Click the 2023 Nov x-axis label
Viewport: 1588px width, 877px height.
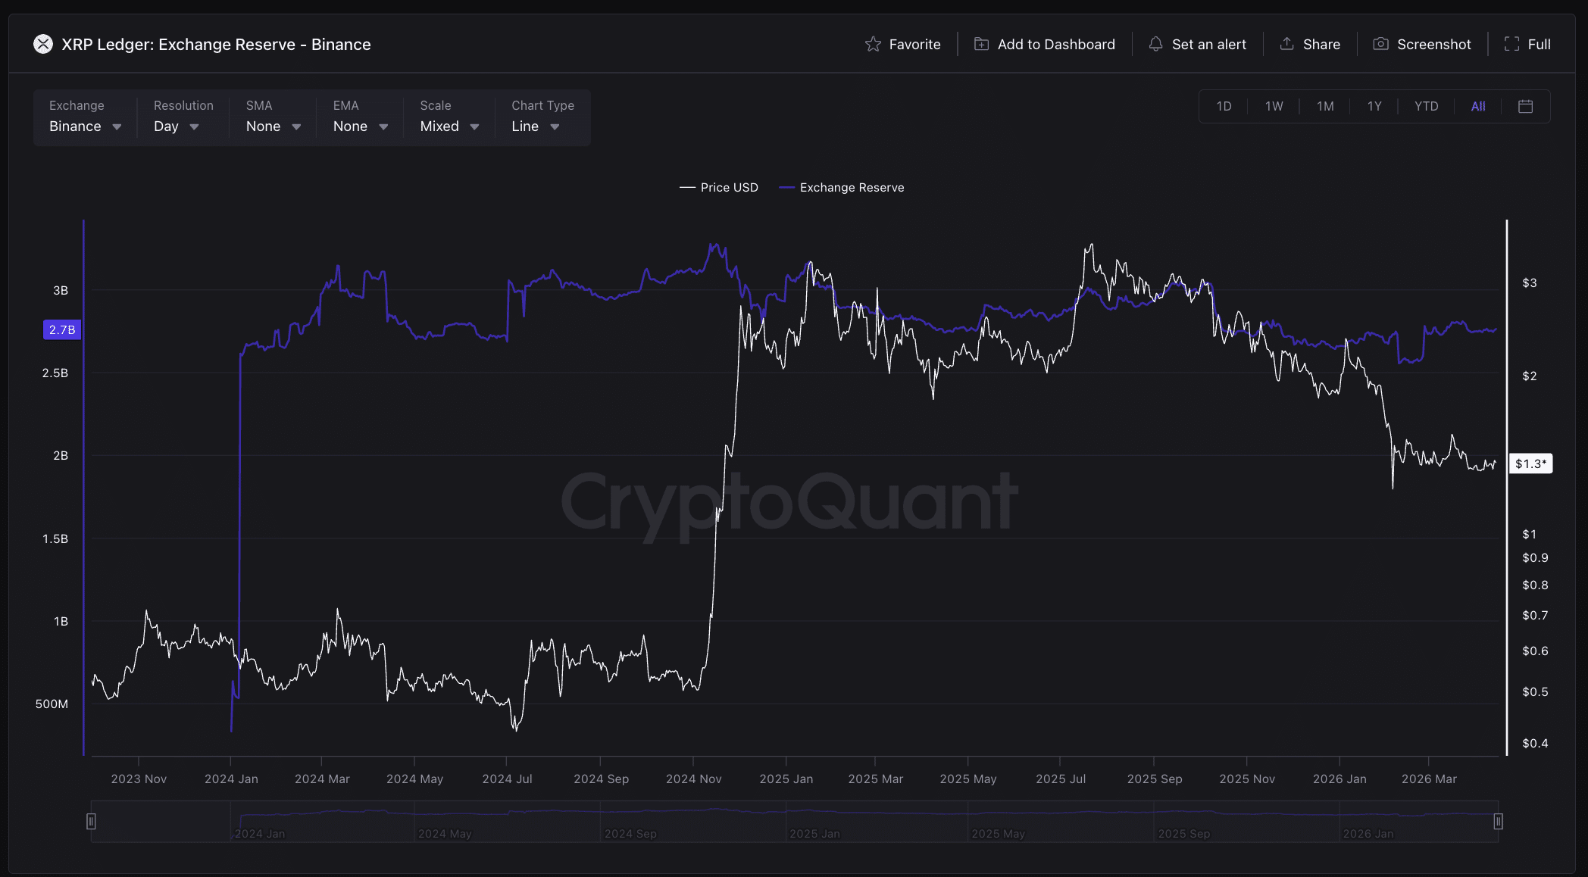click(139, 779)
